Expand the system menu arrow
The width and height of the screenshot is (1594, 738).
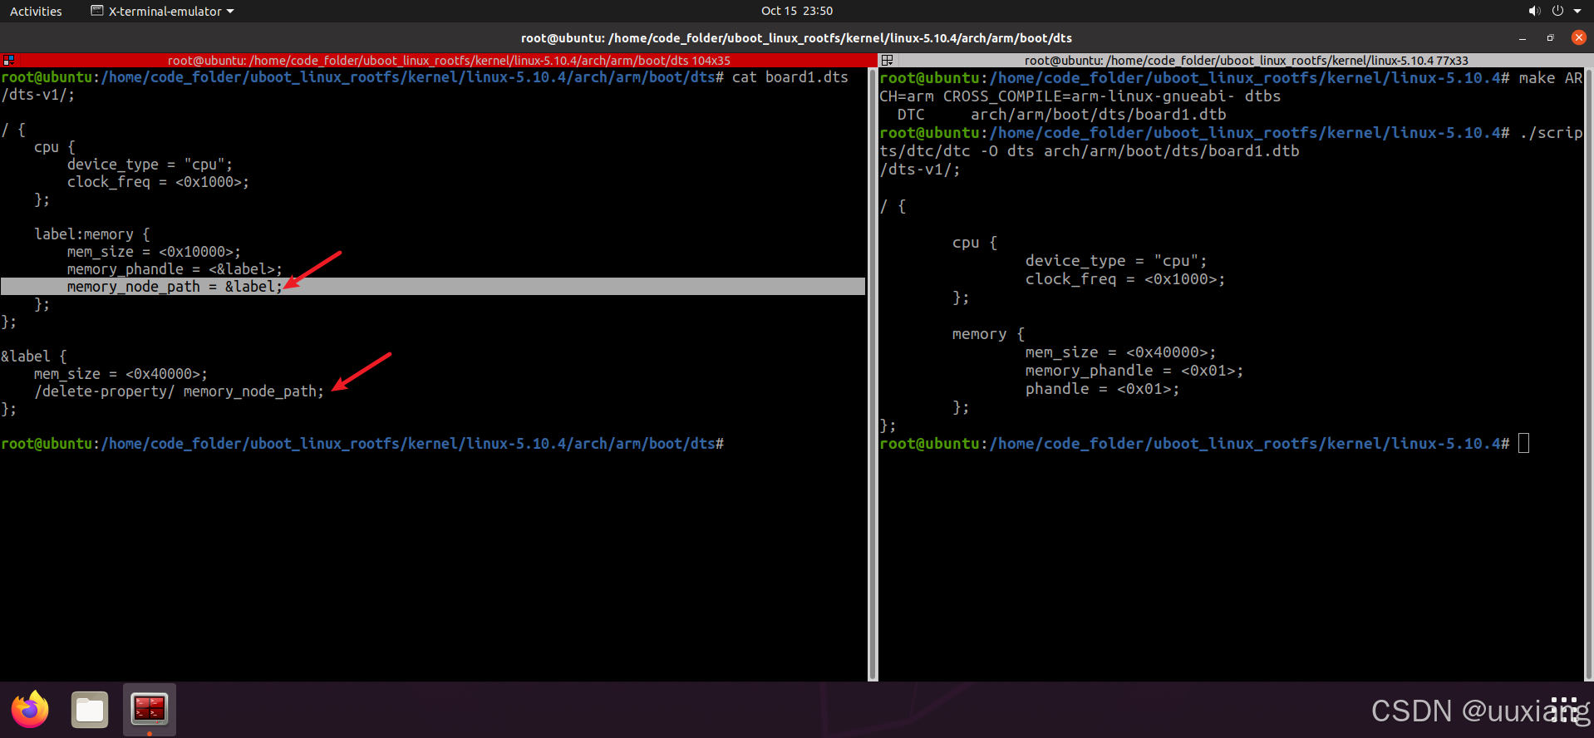coord(1577,11)
